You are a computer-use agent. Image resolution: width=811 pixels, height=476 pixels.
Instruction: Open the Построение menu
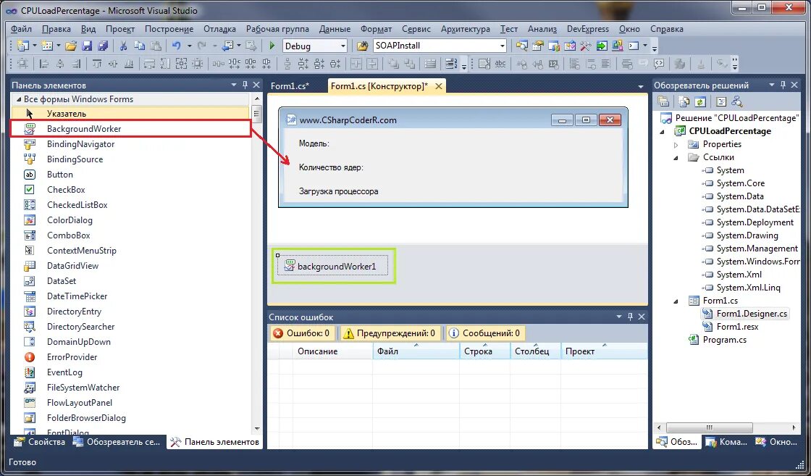169,29
